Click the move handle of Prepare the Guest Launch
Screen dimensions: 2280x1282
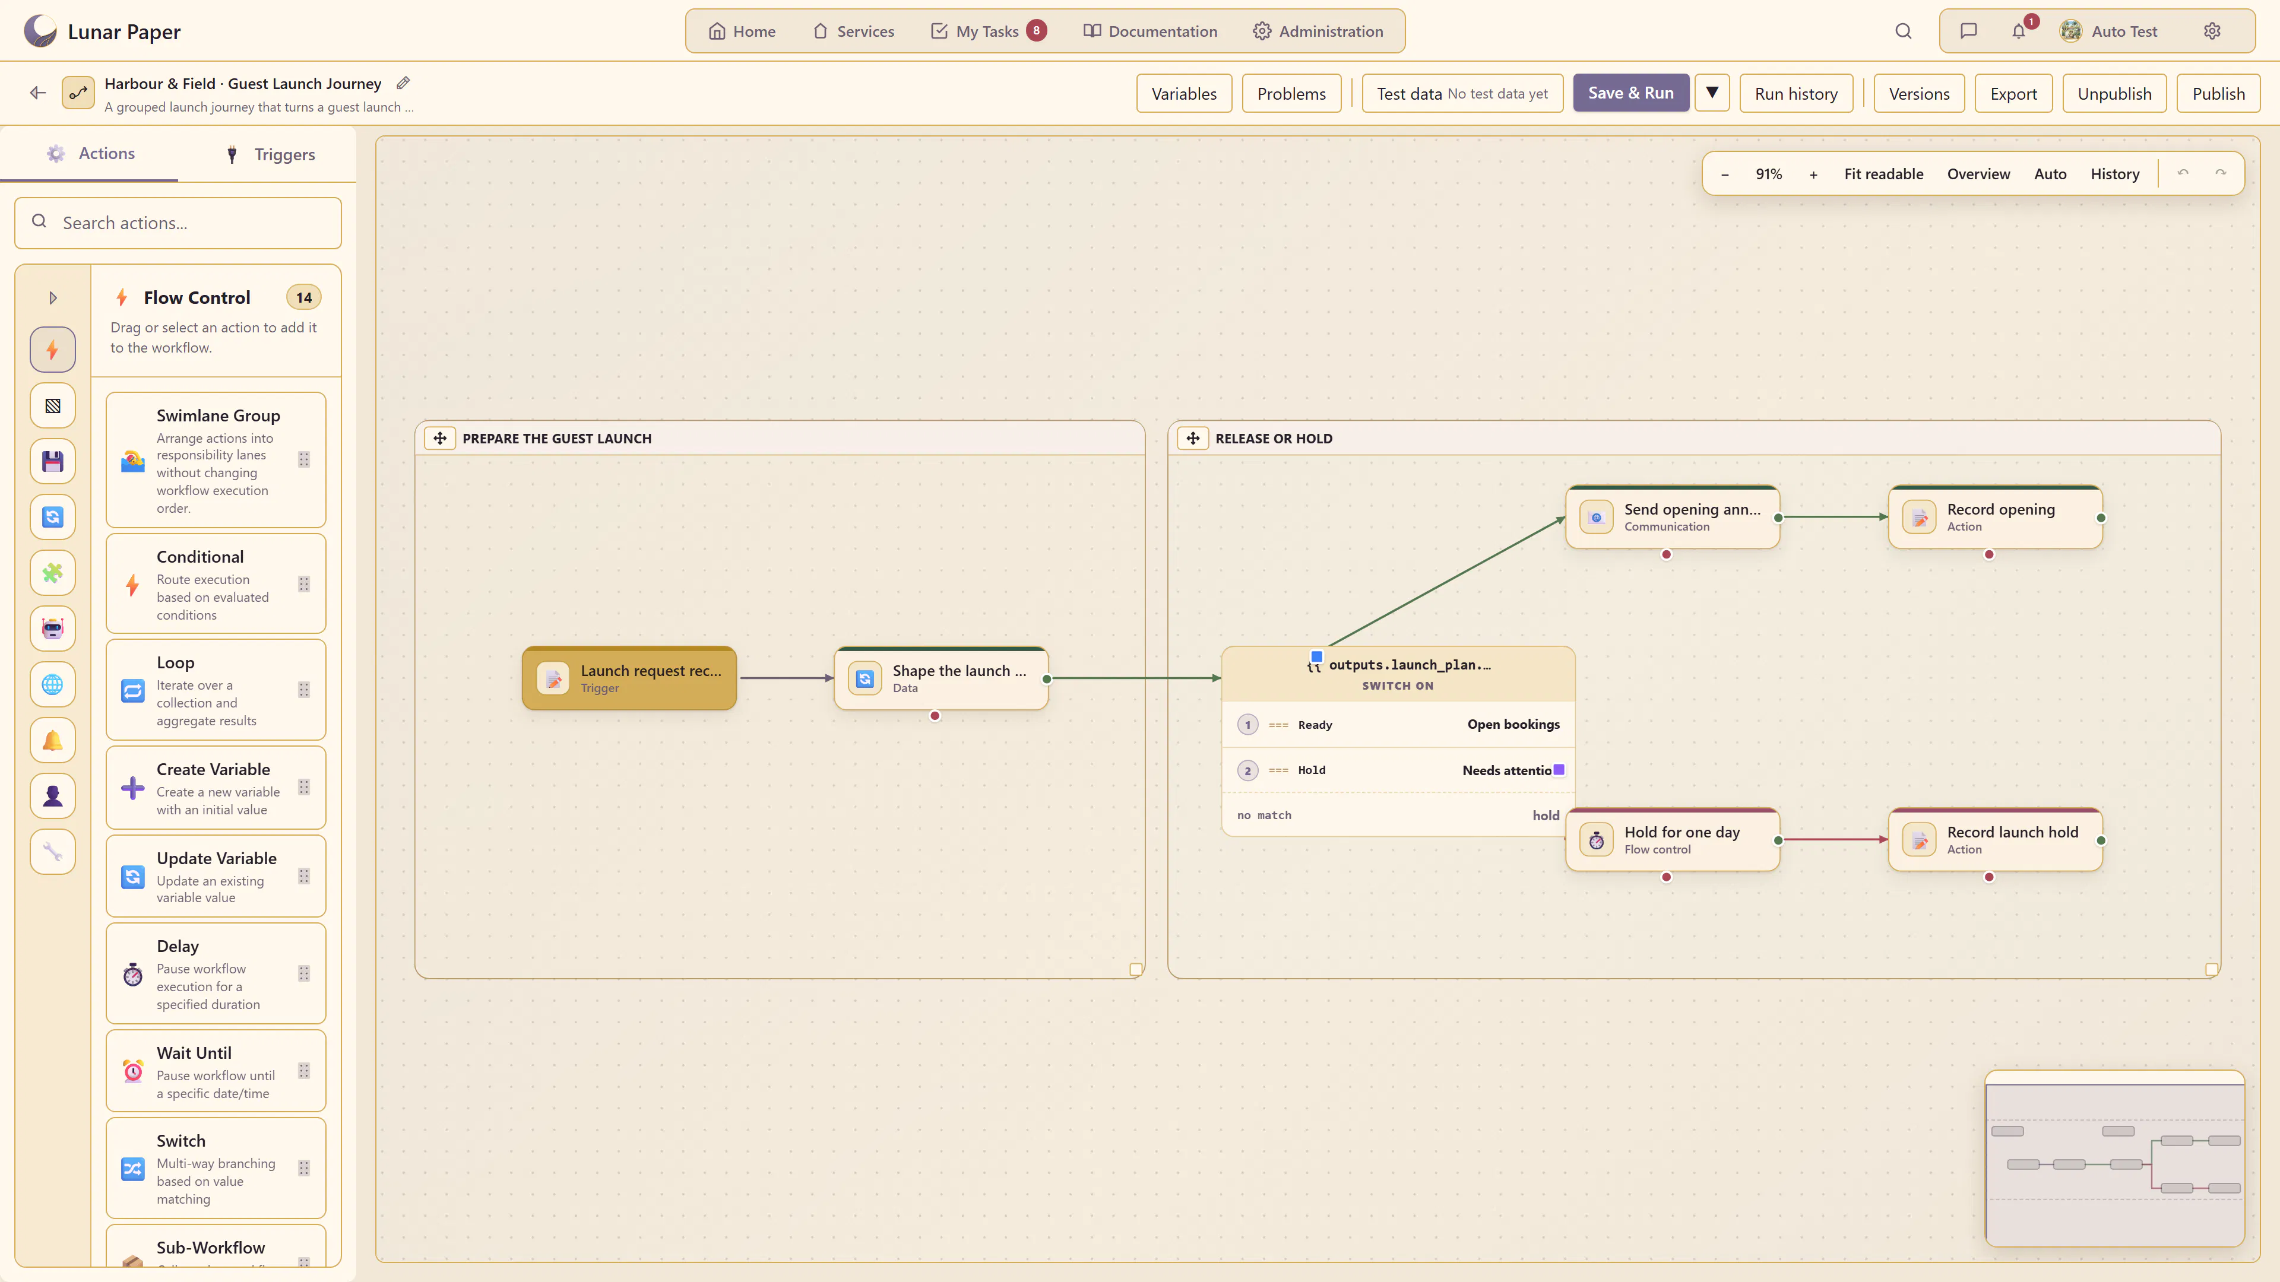point(440,438)
